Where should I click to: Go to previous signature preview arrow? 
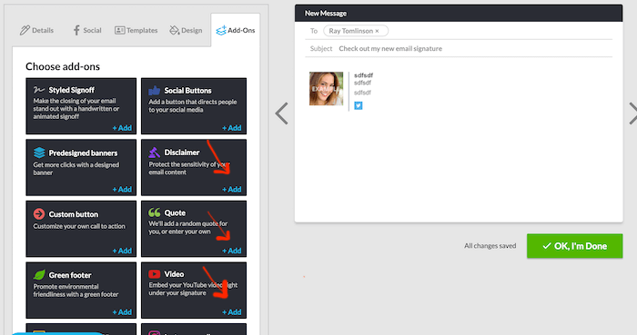(x=281, y=113)
